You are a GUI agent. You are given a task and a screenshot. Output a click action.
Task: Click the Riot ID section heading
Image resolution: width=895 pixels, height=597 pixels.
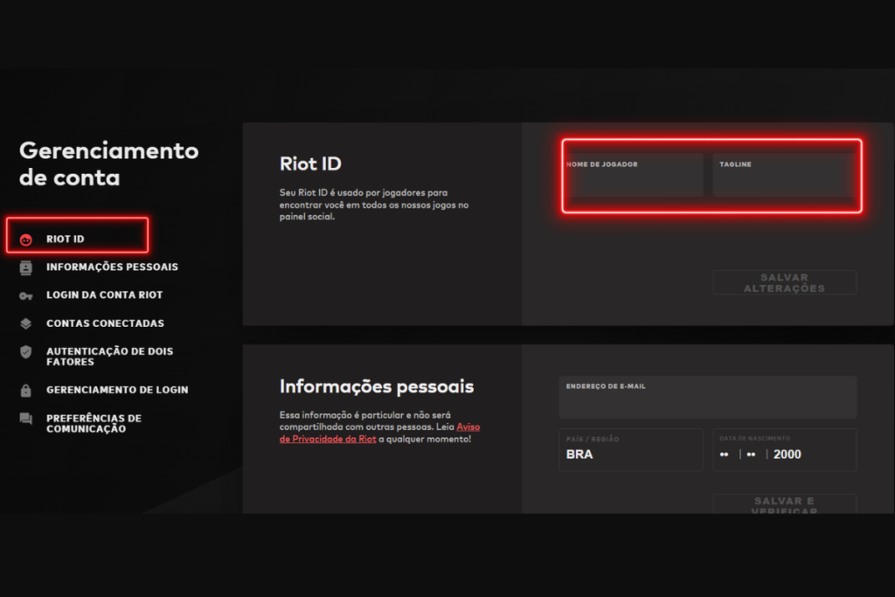(310, 163)
